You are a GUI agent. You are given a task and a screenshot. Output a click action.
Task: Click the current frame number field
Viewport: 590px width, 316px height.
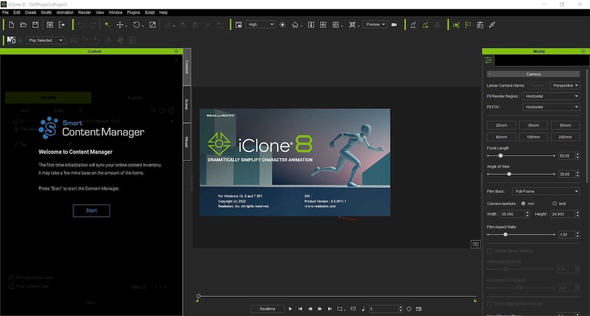[x=382, y=309]
